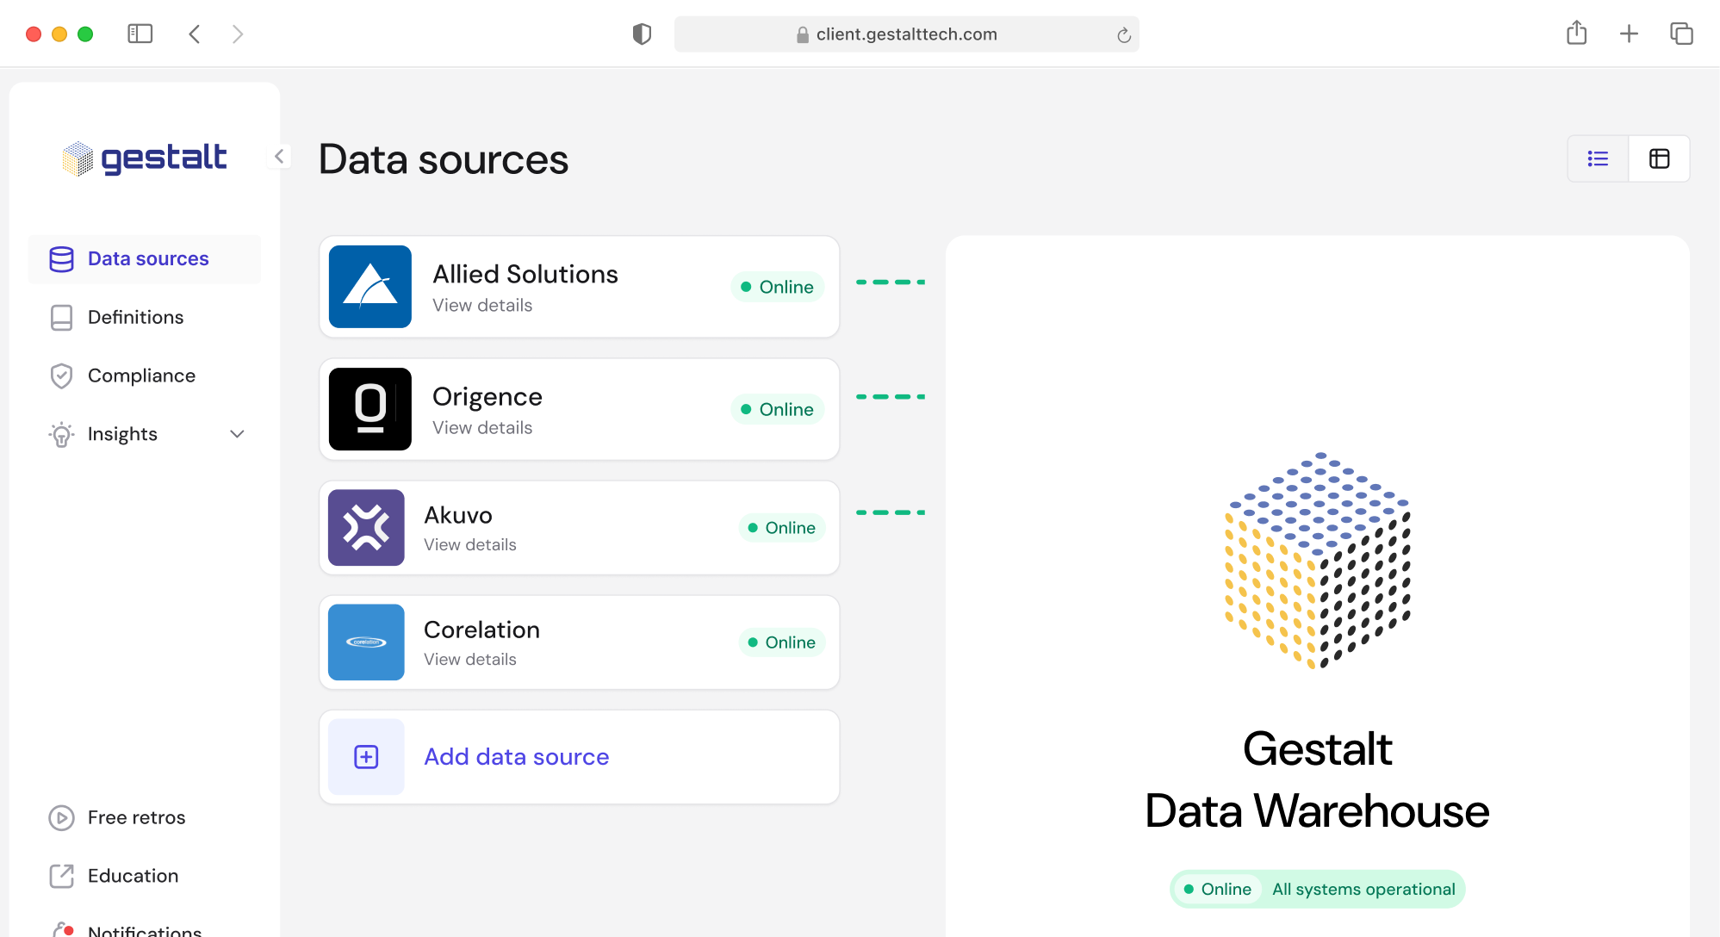Open Safari tab overview

(x=1681, y=34)
